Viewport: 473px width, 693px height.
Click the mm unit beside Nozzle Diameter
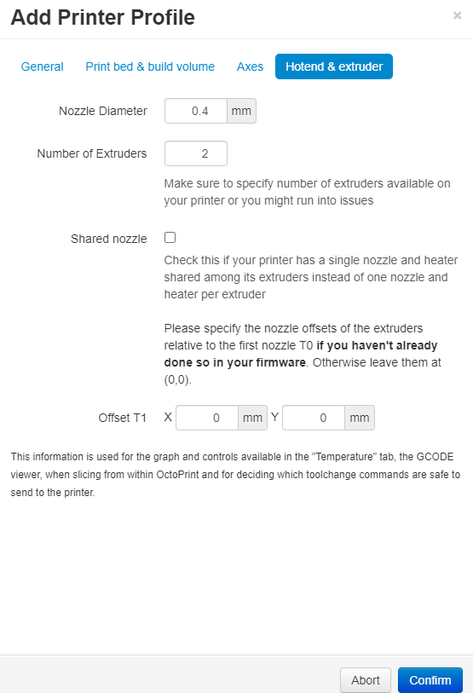(241, 111)
